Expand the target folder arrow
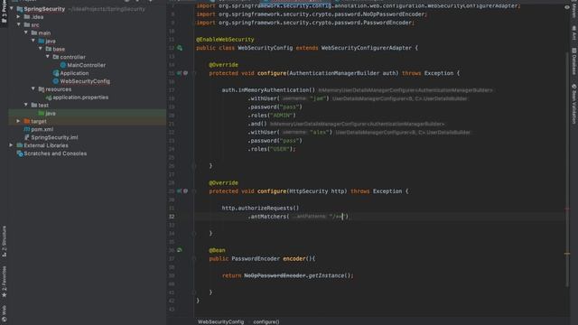The height and width of the screenshot is (325, 578). (18, 121)
